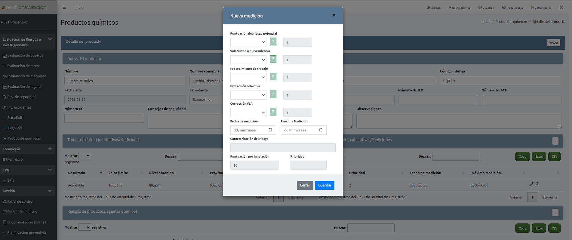The image size is (572, 240).
Task: Toggle the sidebar hamburger menu
Action: point(65,7)
